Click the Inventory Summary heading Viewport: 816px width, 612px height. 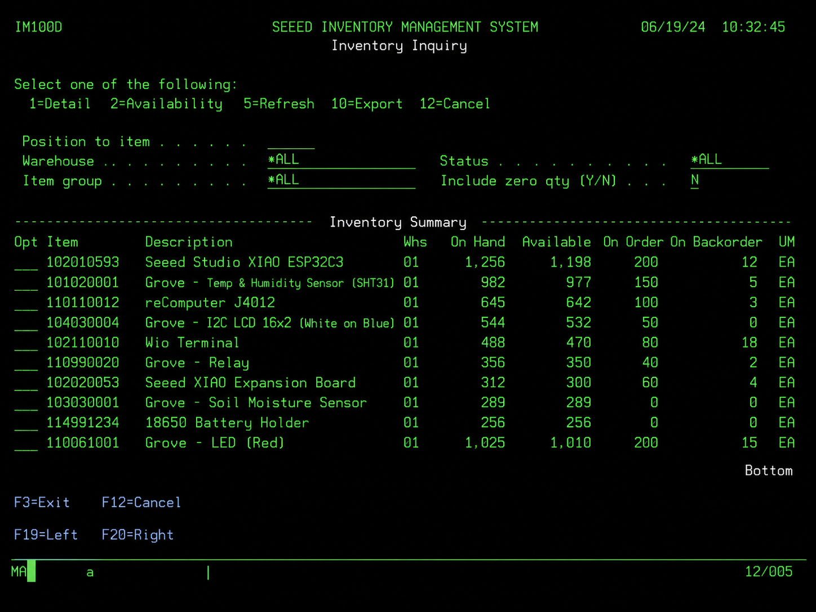tap(398, 223)
